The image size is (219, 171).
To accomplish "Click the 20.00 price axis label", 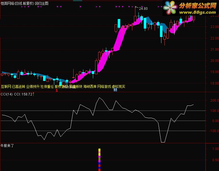I will tap(215, 61).
